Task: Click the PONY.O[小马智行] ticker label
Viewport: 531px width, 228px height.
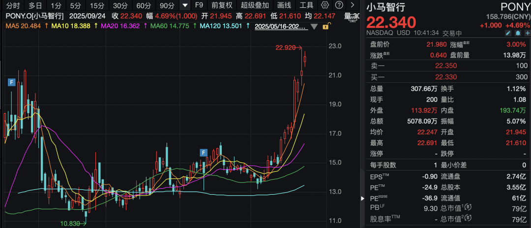Action: click(34, 16)
